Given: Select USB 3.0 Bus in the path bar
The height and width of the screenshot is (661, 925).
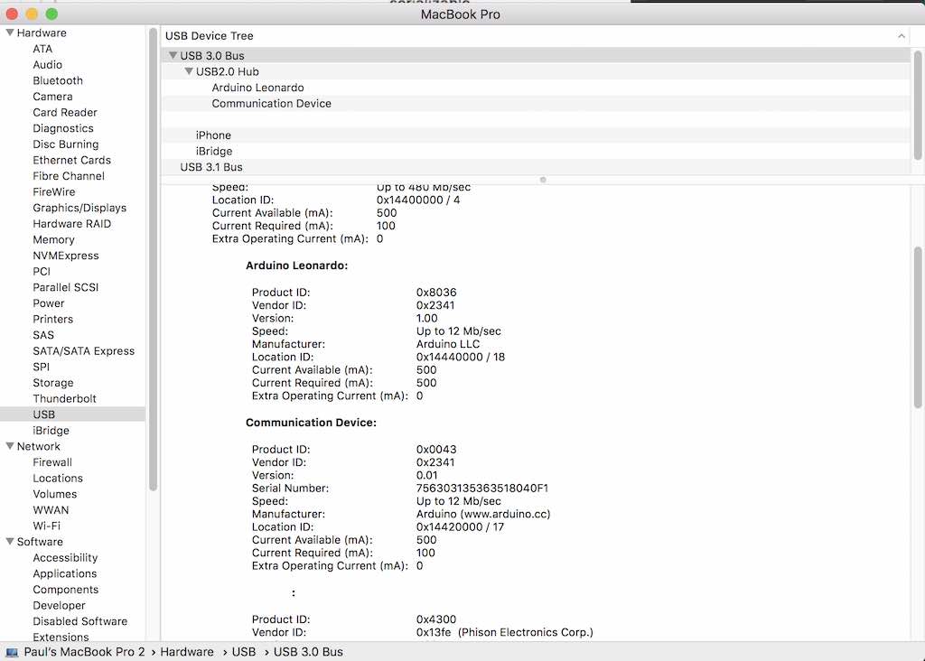Looking at the screenshot, I should click(x=308, y=652).
